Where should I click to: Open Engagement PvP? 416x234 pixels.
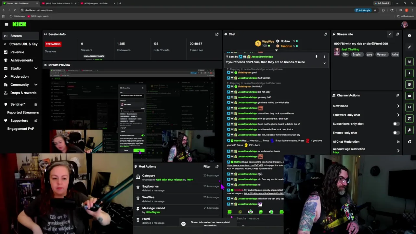coord(21,129)
